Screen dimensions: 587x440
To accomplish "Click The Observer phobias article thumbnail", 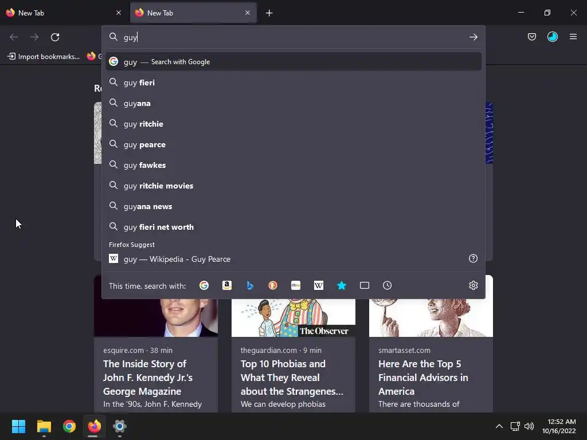I will (293, 317).
